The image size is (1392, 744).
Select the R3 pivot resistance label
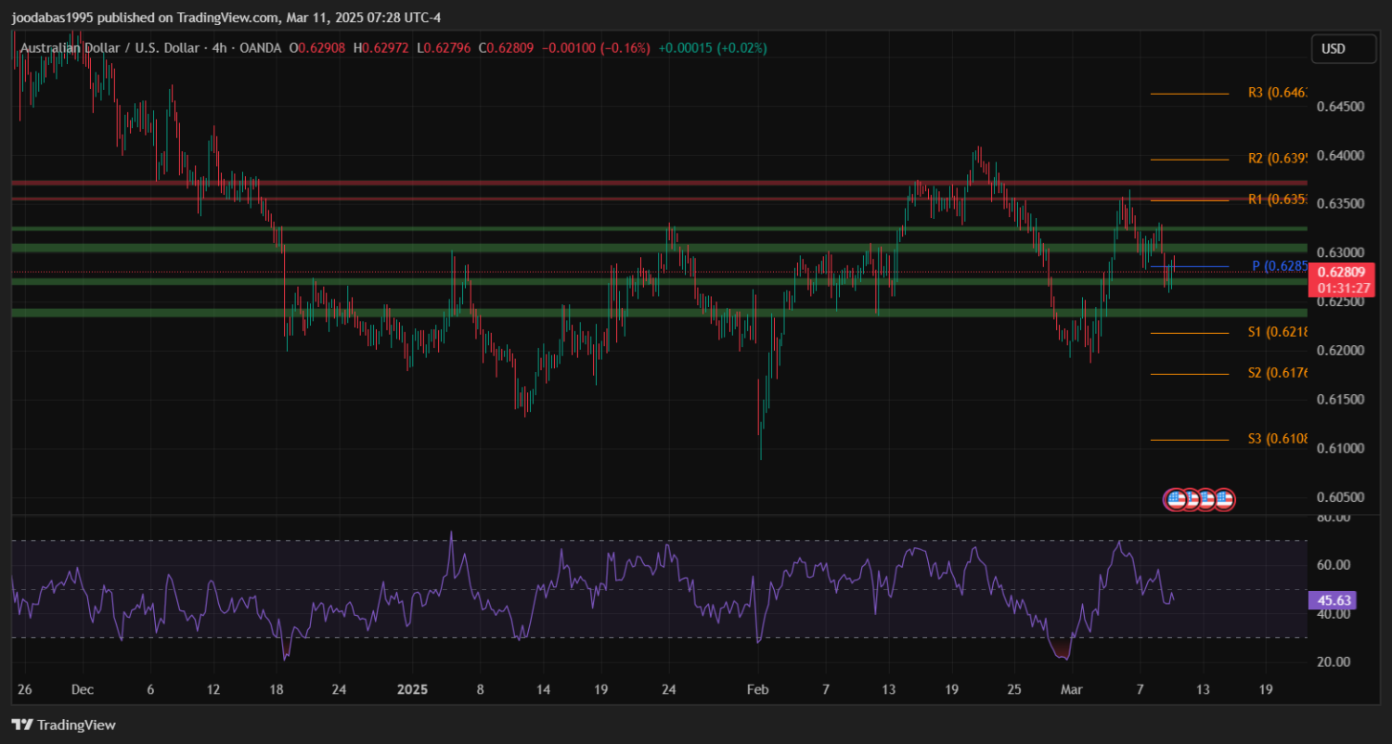tap(1277, 93)
